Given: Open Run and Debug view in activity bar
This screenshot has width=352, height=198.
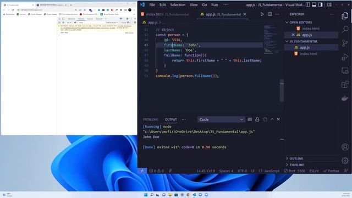Looking at the screenshot, I should pyautogui.click(x=345, y=57).
